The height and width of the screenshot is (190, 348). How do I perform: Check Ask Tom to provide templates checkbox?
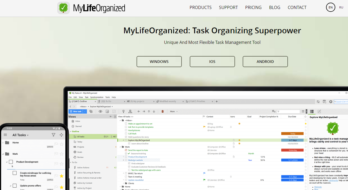(126, 127)
